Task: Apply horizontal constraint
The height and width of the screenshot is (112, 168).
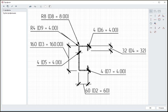Action: point(151,16)
